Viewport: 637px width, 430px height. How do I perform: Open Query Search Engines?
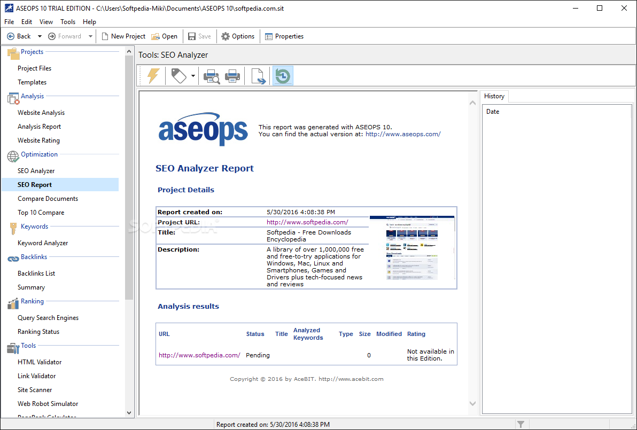tap(48, 317)
